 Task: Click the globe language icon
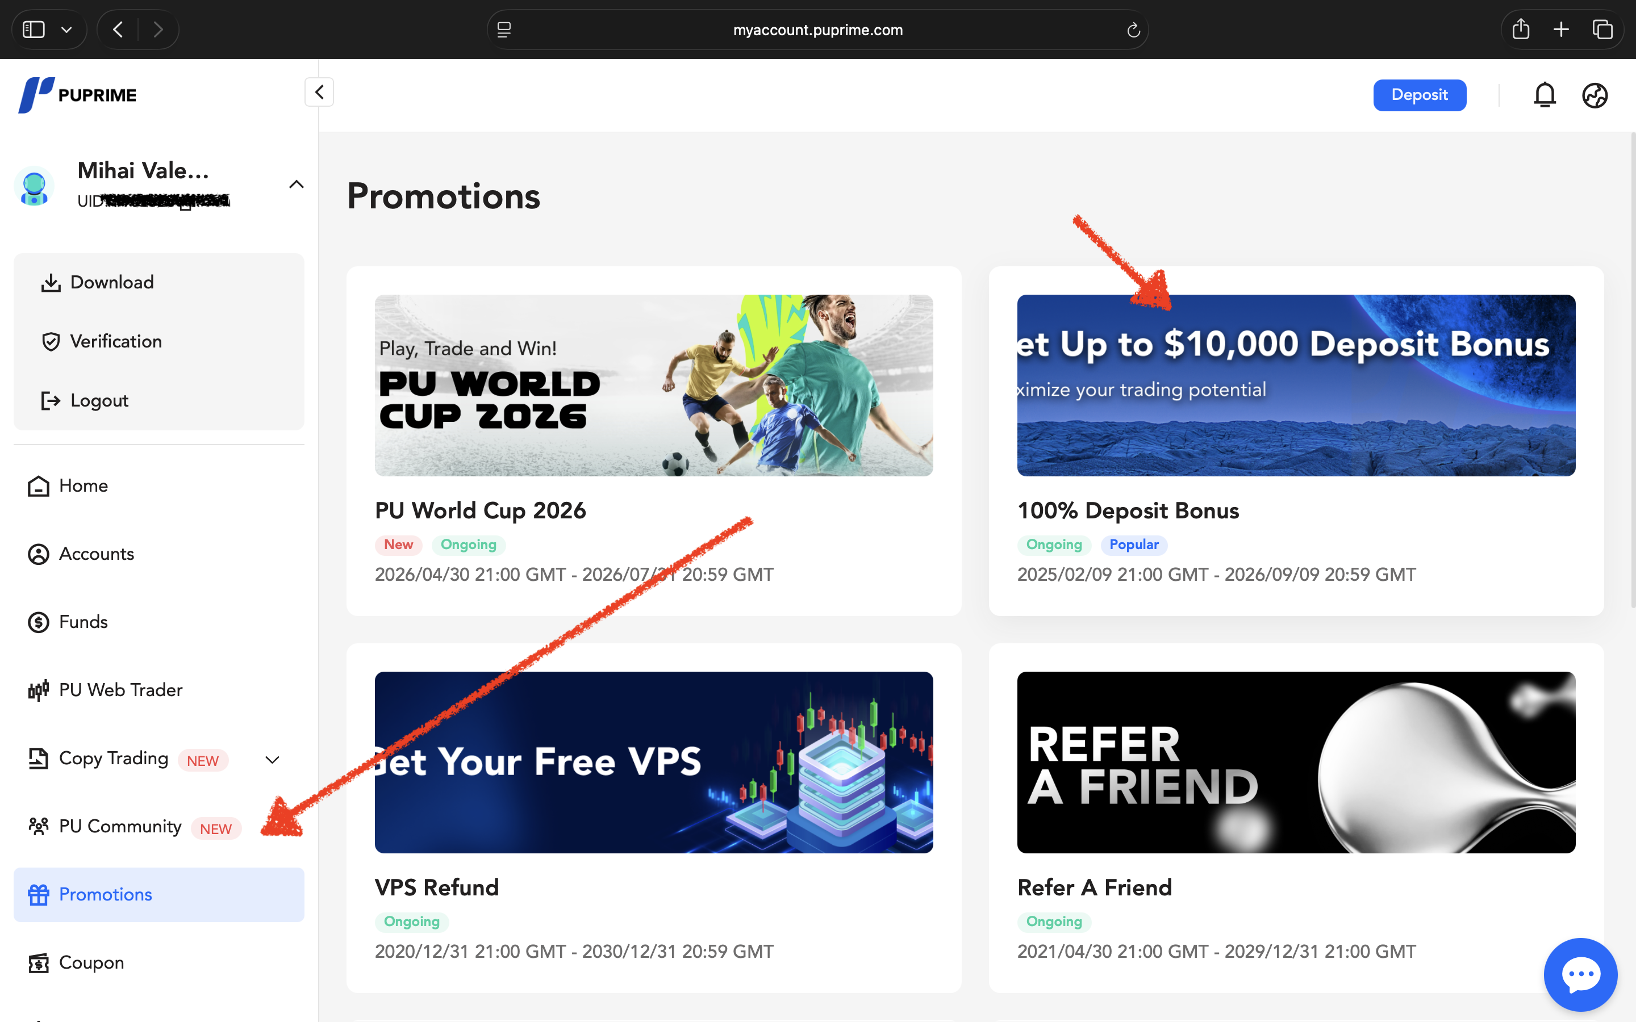click(x=1594, y=95)
